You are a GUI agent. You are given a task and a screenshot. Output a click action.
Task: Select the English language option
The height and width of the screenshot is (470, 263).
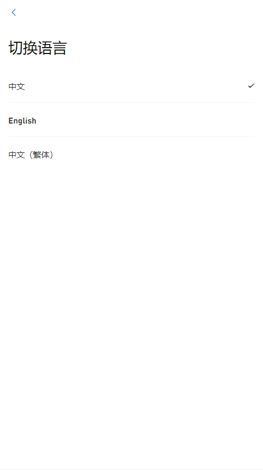pos(131,121)
